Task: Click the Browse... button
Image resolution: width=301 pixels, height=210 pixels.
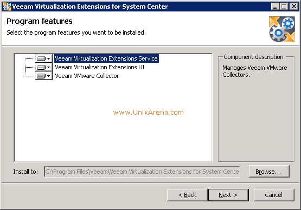Action: pos(269,172)
